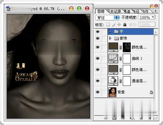Hide the lower 颜色填 layer with the white mask
Viewport: 163px width, 125px height.
[x=97, y=70]
